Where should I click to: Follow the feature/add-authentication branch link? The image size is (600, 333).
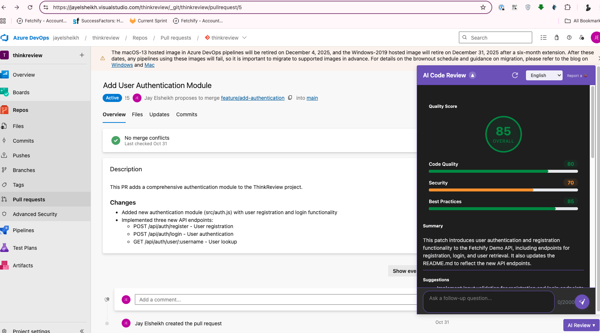253,98
